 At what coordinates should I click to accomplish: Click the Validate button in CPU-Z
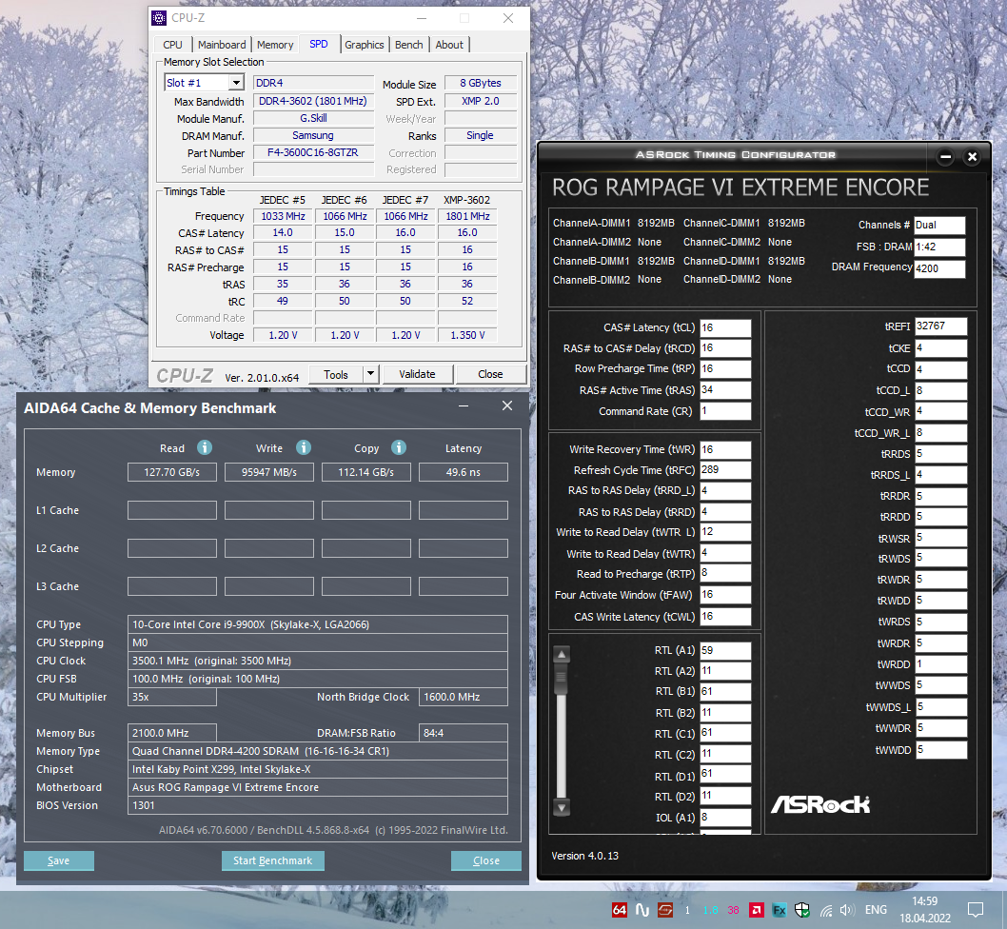pos(418,374)
